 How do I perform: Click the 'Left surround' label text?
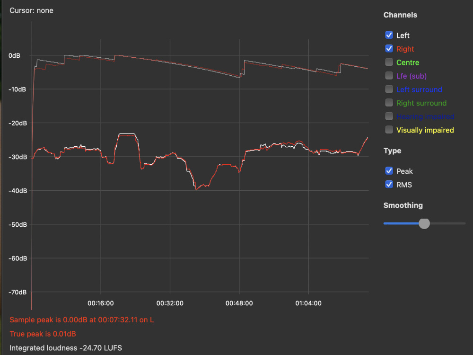(x=419, y=89)
